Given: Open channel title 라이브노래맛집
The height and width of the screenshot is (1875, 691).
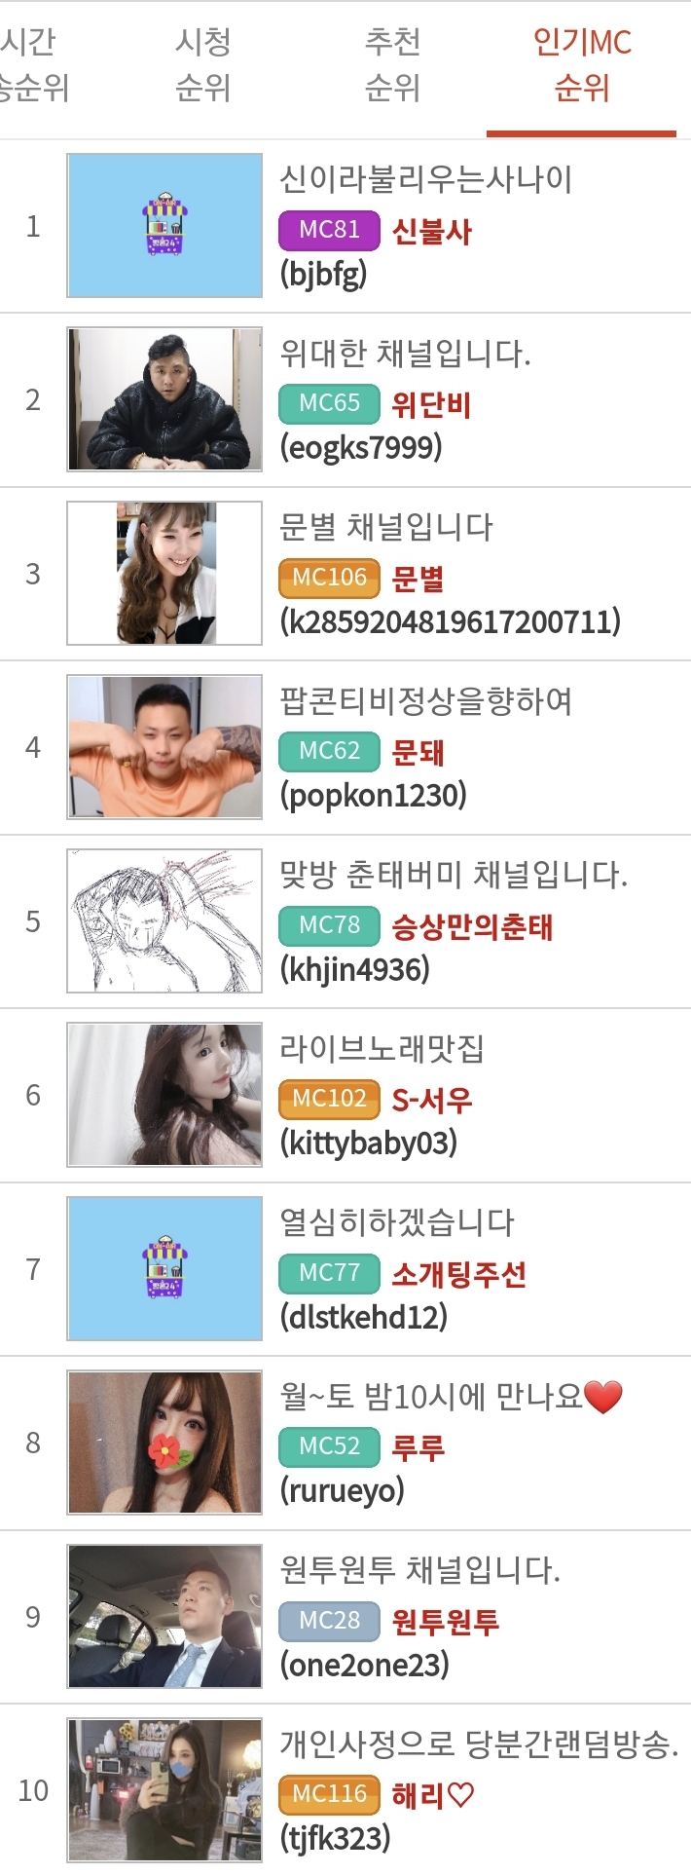Looking at the screenshot, I should click(x=382, y=1049).
